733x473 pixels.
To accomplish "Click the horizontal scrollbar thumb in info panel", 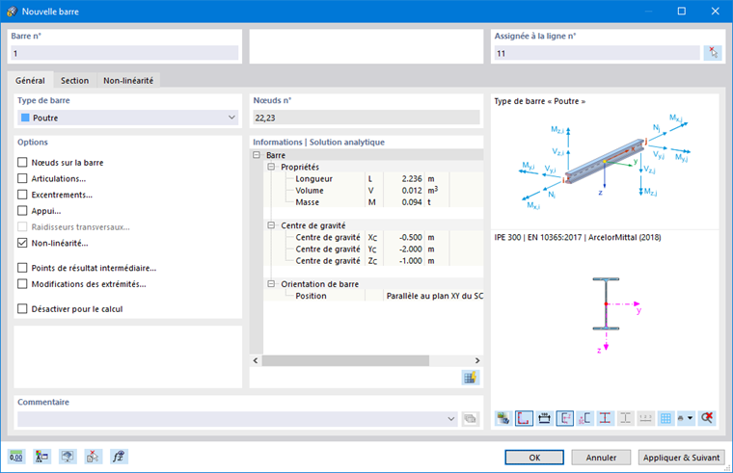I will [345, 360].
